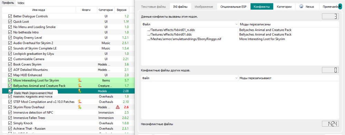Click More Interesting Loot in overwritten mods column
This screenshot has width=345, height=135.
tap(262, 39)
